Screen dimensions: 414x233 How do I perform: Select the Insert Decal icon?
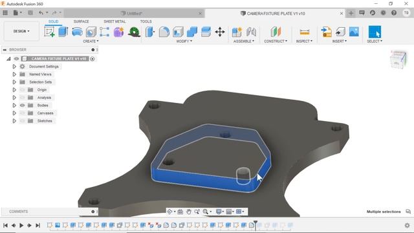click(340, 32)
